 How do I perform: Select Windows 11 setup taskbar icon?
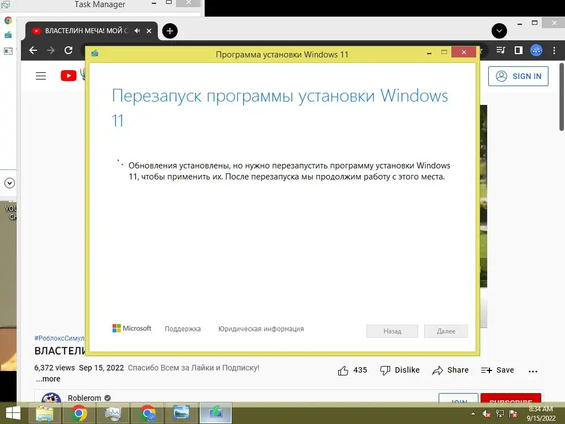point(216,413)
